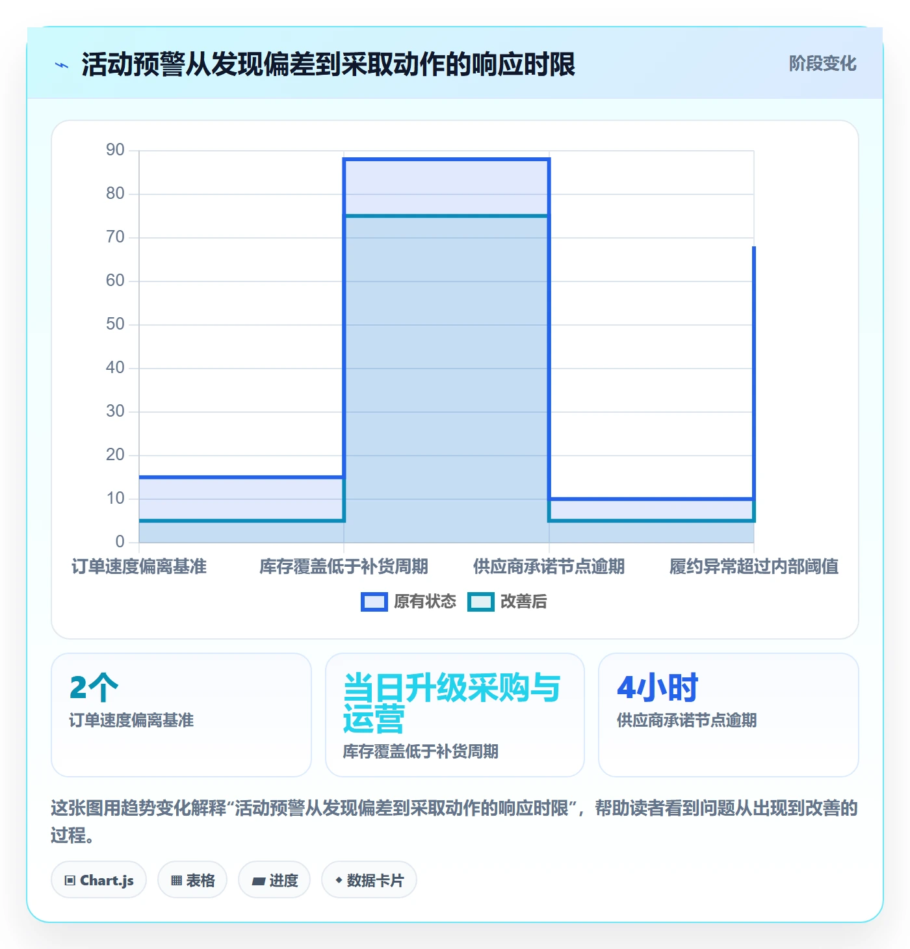This screenshot has width=910, height=949.
Task: Click the teal step line at value 75
Action: pyautogui.click(x=447, y=216)
